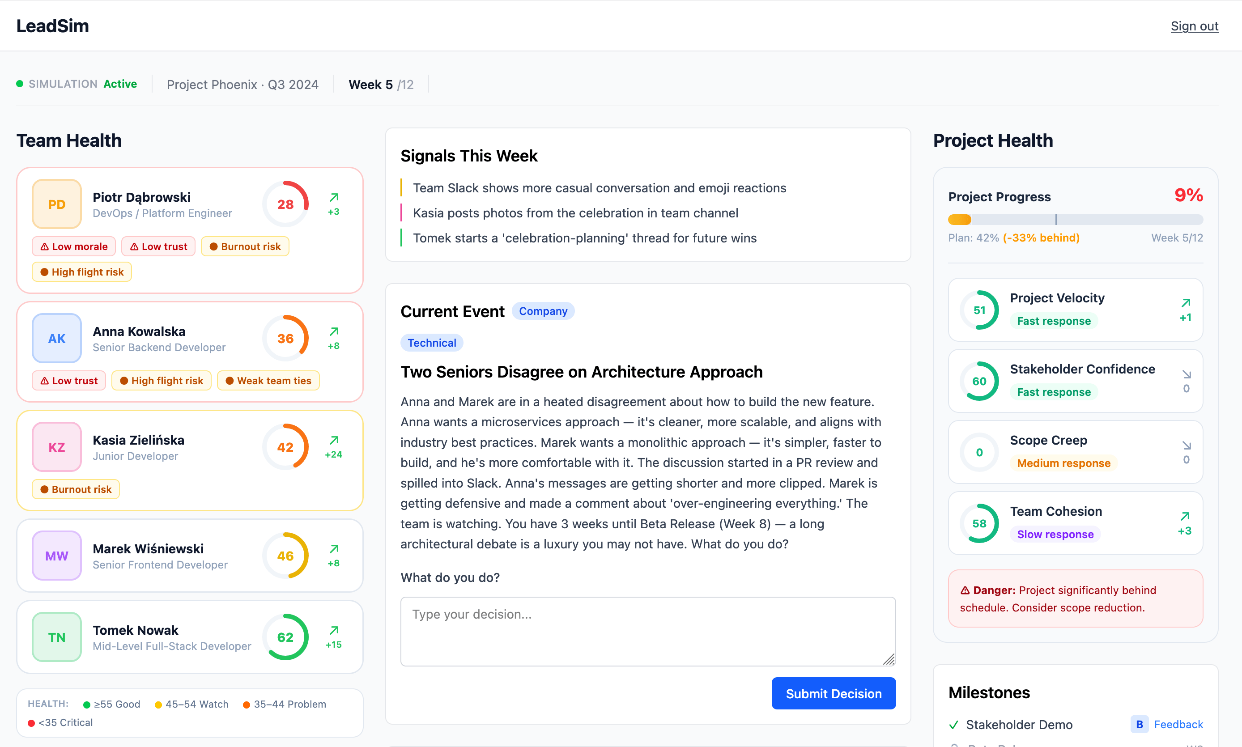
Task: Click the AK avatar for Anna Kowalska
Action: click(x=57, y=338)
